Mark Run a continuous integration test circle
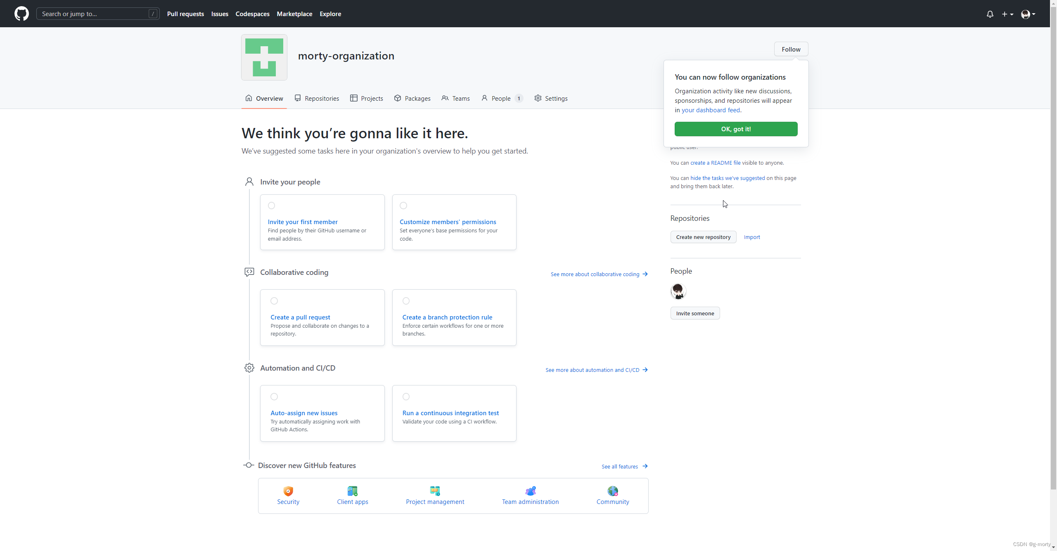The image size is (1057, 551). tap(406, 397)
